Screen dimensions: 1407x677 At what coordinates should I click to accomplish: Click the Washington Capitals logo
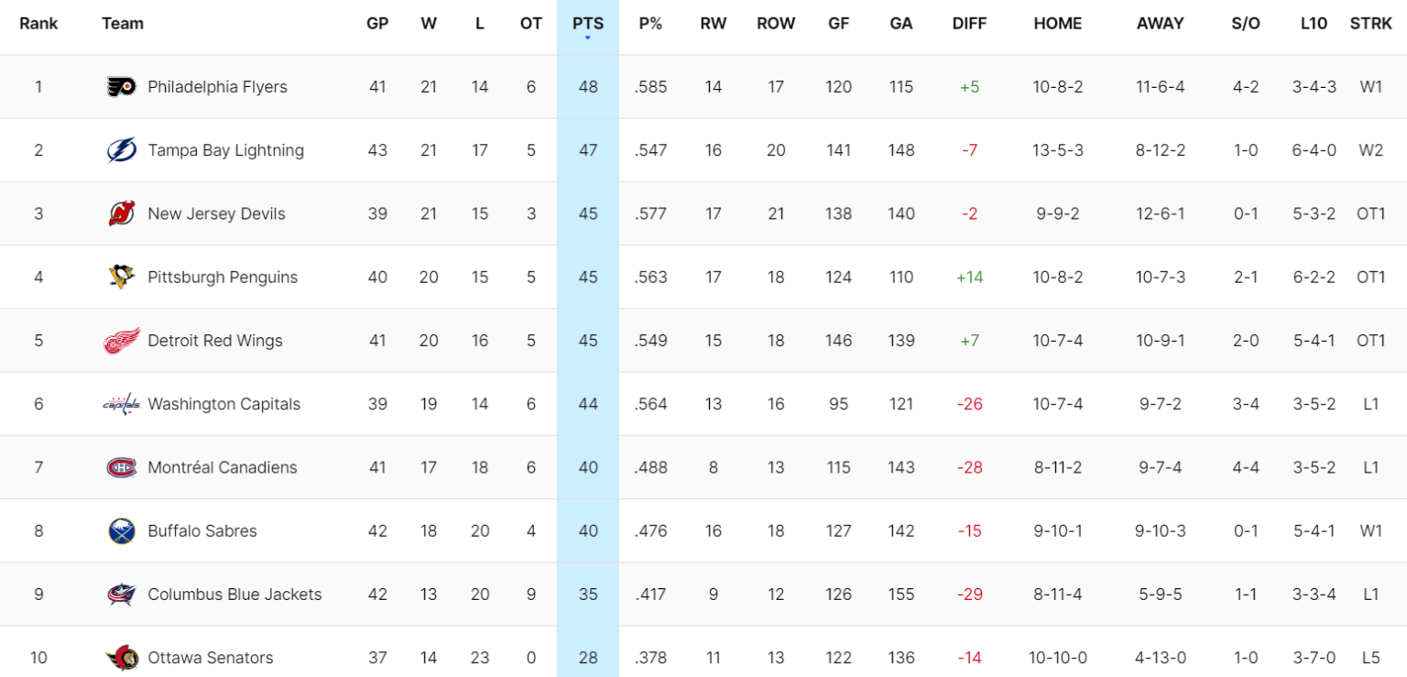pos(121,404)
